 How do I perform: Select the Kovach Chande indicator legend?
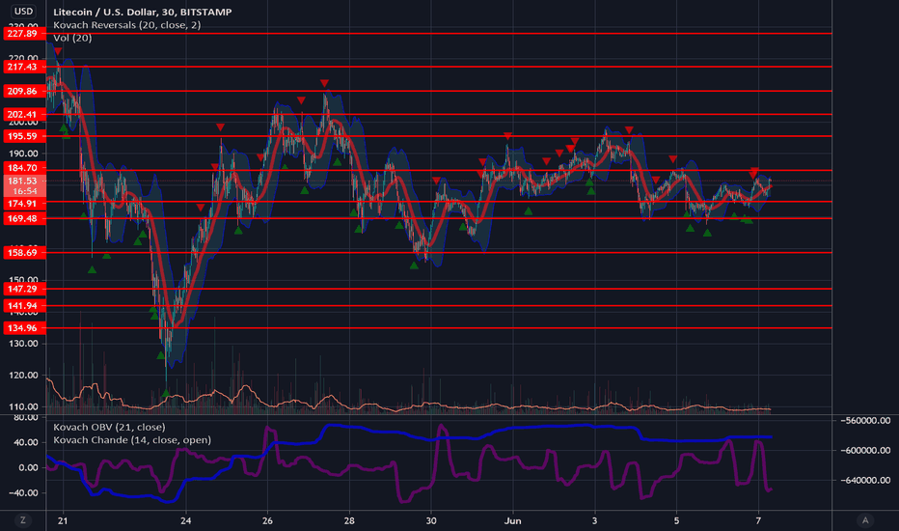[x=132, y=439]
